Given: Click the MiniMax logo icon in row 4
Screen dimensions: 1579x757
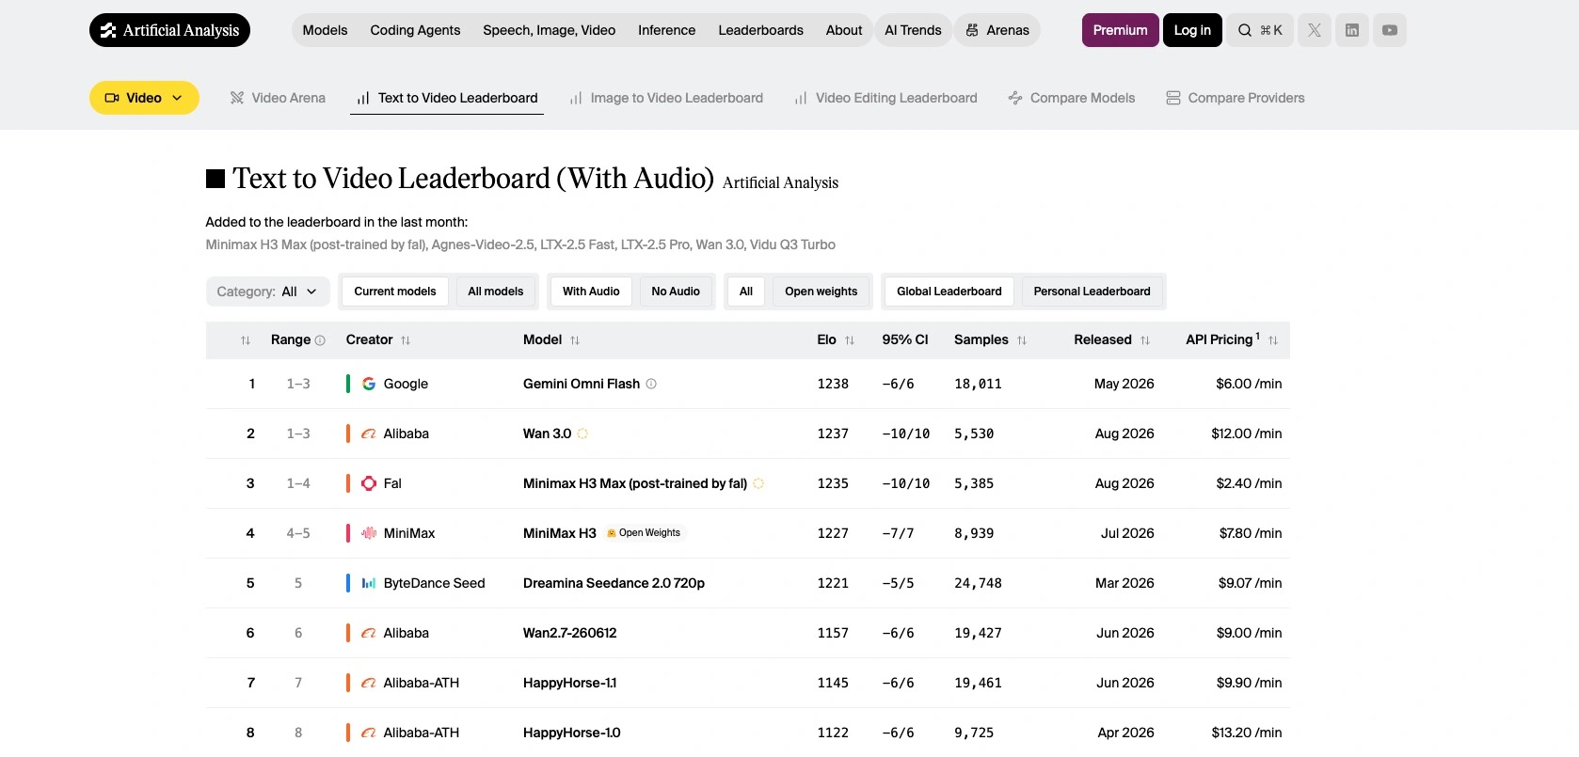Looking at the screenshot, I should 369,533.
